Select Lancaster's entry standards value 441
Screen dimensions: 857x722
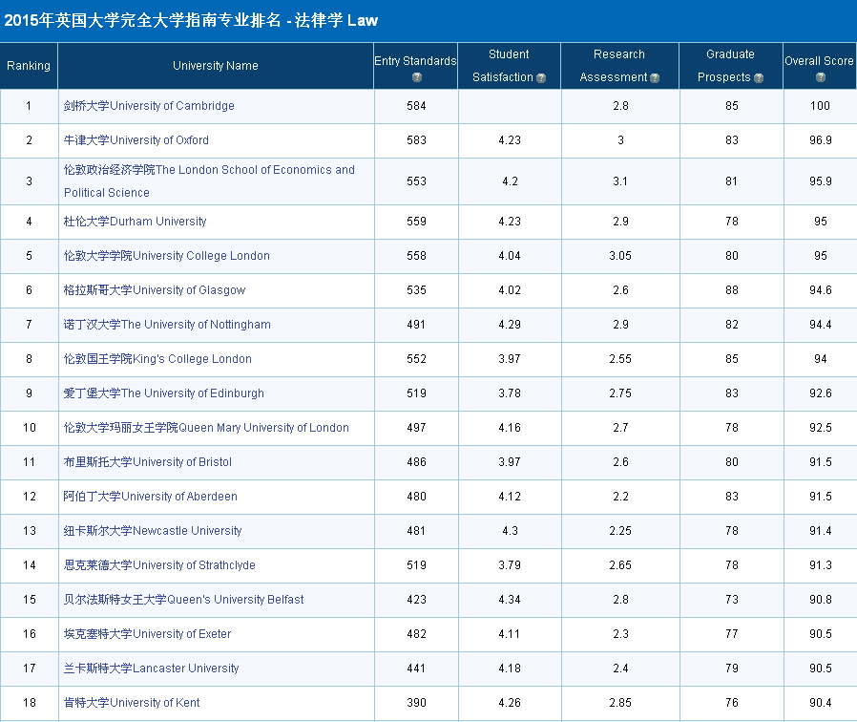point(416,669)
